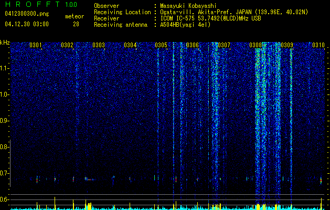
Task: Click the meteor label
Action: point(74,16)
